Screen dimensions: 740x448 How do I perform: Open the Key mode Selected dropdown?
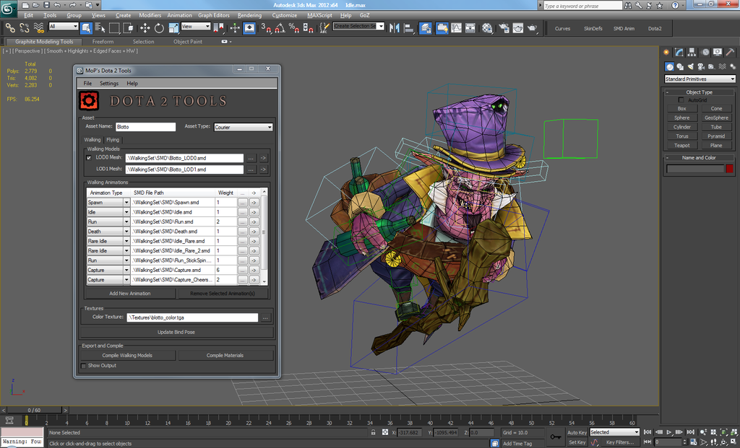tap(614, 432)
